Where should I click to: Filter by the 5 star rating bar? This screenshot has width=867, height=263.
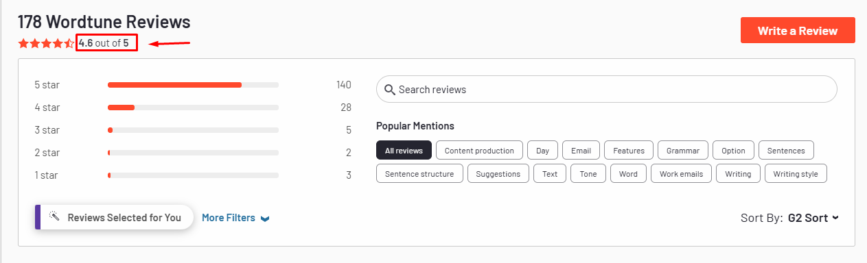point(193,85)
